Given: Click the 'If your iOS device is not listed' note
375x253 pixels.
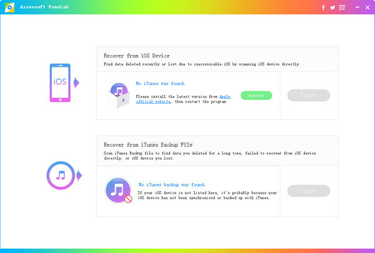Looking at the screenshot, I should tap(207, 195).
